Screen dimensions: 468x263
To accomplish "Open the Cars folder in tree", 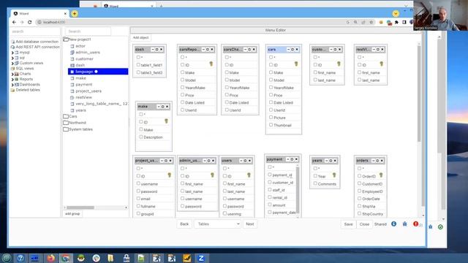I will [70, 116].
